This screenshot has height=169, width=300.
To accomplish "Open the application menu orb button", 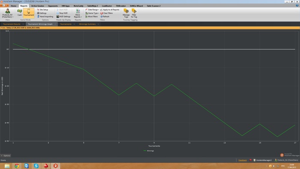I will [4, 5].
